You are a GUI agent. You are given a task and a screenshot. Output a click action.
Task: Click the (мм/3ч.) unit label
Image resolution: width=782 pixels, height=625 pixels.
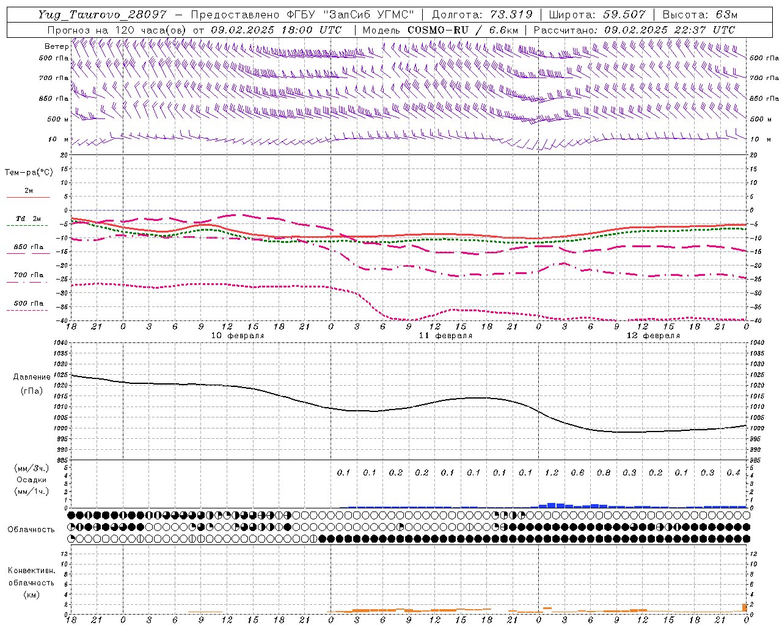(32, 468)
